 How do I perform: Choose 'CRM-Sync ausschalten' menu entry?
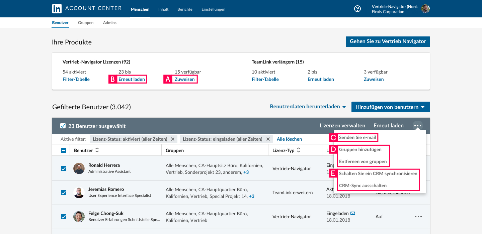pos(363,186)
